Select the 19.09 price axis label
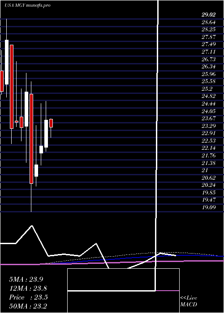This screenshot has width=224, height=313. coord(209,207)
